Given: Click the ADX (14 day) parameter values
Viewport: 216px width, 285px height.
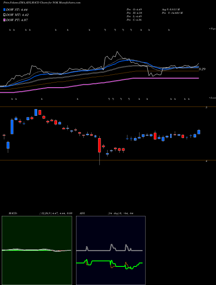Looking at the screenshot, I should pyautogui.click(x=120, y=213).
